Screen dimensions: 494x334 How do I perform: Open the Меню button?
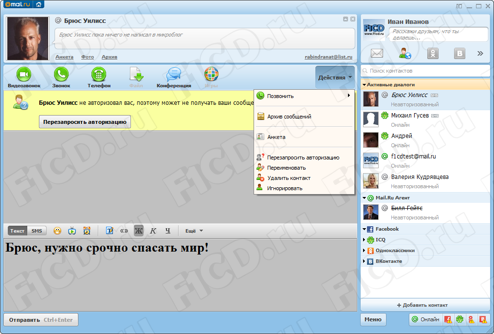[373, 319]
